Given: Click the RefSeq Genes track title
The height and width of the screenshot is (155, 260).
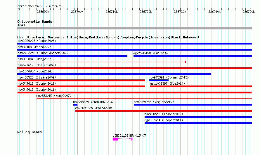Looking at the screenshot, I should 30,132.
